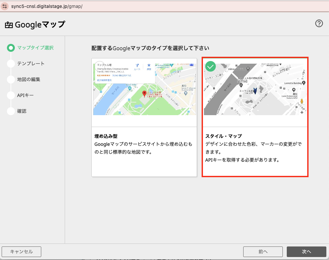Click the APIキーを取得する必要があります text
Image resolution: width=329 pixels, height=260 pixels.
(x=242, y=160)
